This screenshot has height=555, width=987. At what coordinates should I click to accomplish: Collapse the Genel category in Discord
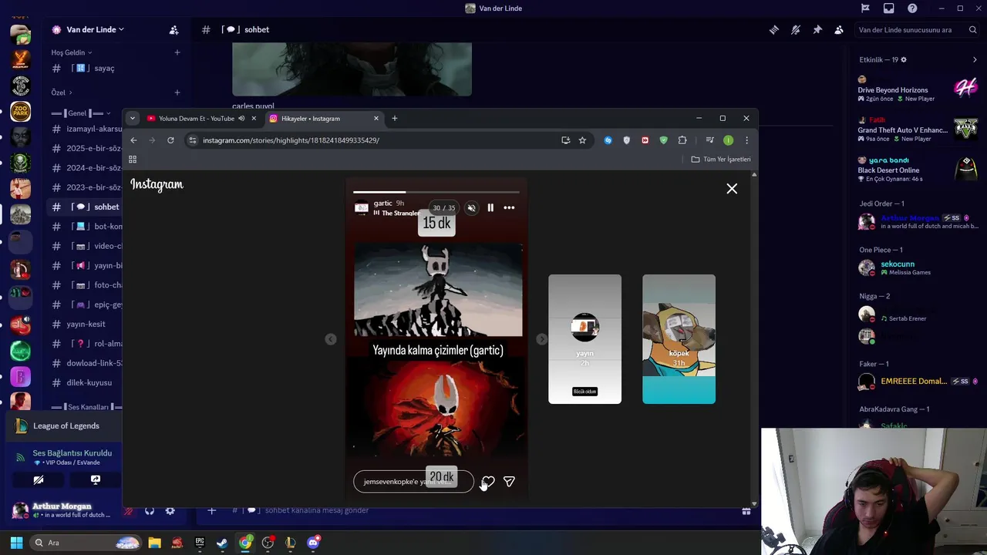[81, 113]
